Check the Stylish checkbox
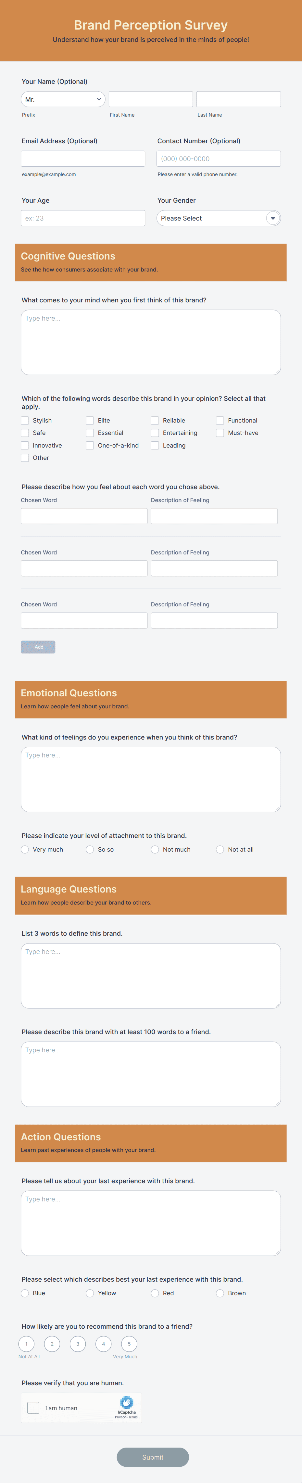The width and height of the screenshot is (302, 1483). point(25,420)
